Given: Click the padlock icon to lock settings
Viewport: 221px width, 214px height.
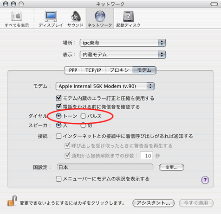Looking at the screenshot, I should 12,201.
